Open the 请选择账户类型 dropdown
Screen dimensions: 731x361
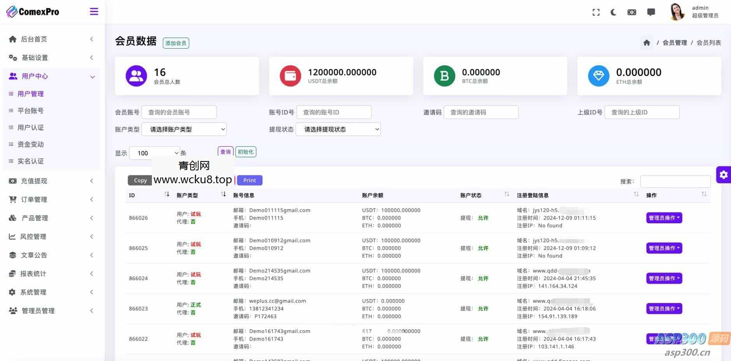(184, 129)
